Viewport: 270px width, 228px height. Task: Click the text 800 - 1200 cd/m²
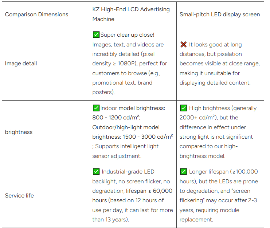click(116, 118)
